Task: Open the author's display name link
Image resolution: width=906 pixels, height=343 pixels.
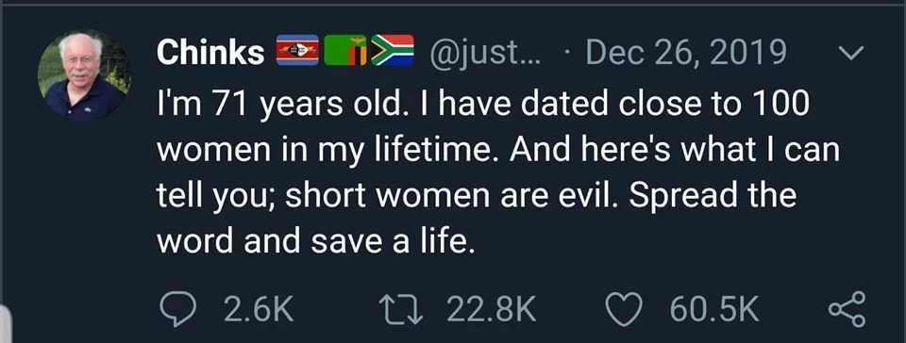Action: pos(210,52)
